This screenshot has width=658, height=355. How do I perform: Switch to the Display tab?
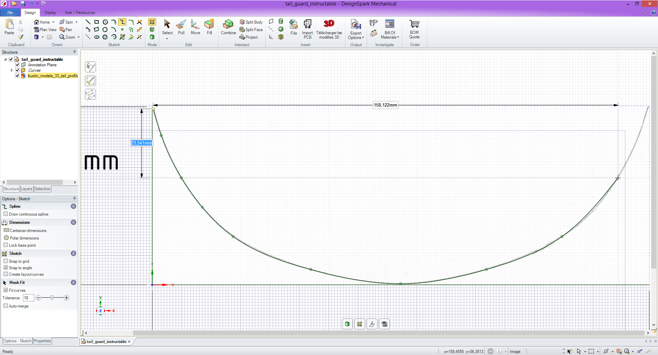click(x=50, y=13)
